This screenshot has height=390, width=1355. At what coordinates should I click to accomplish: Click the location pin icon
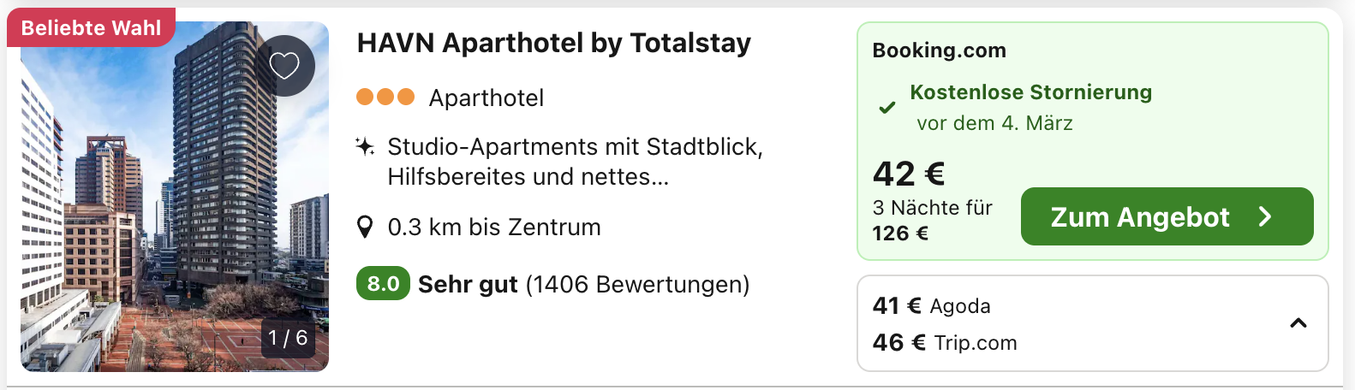pos(365,227)
